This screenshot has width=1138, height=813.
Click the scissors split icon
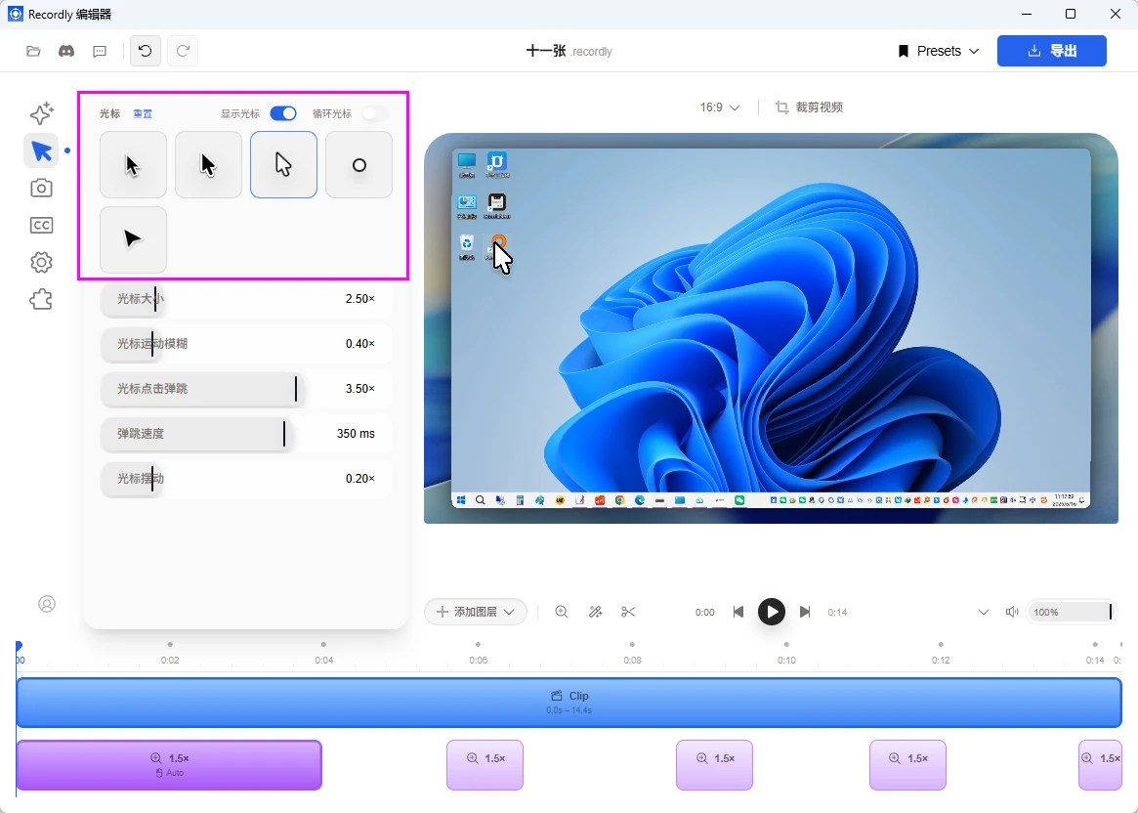pyautogui.click(x=628, y=612)
